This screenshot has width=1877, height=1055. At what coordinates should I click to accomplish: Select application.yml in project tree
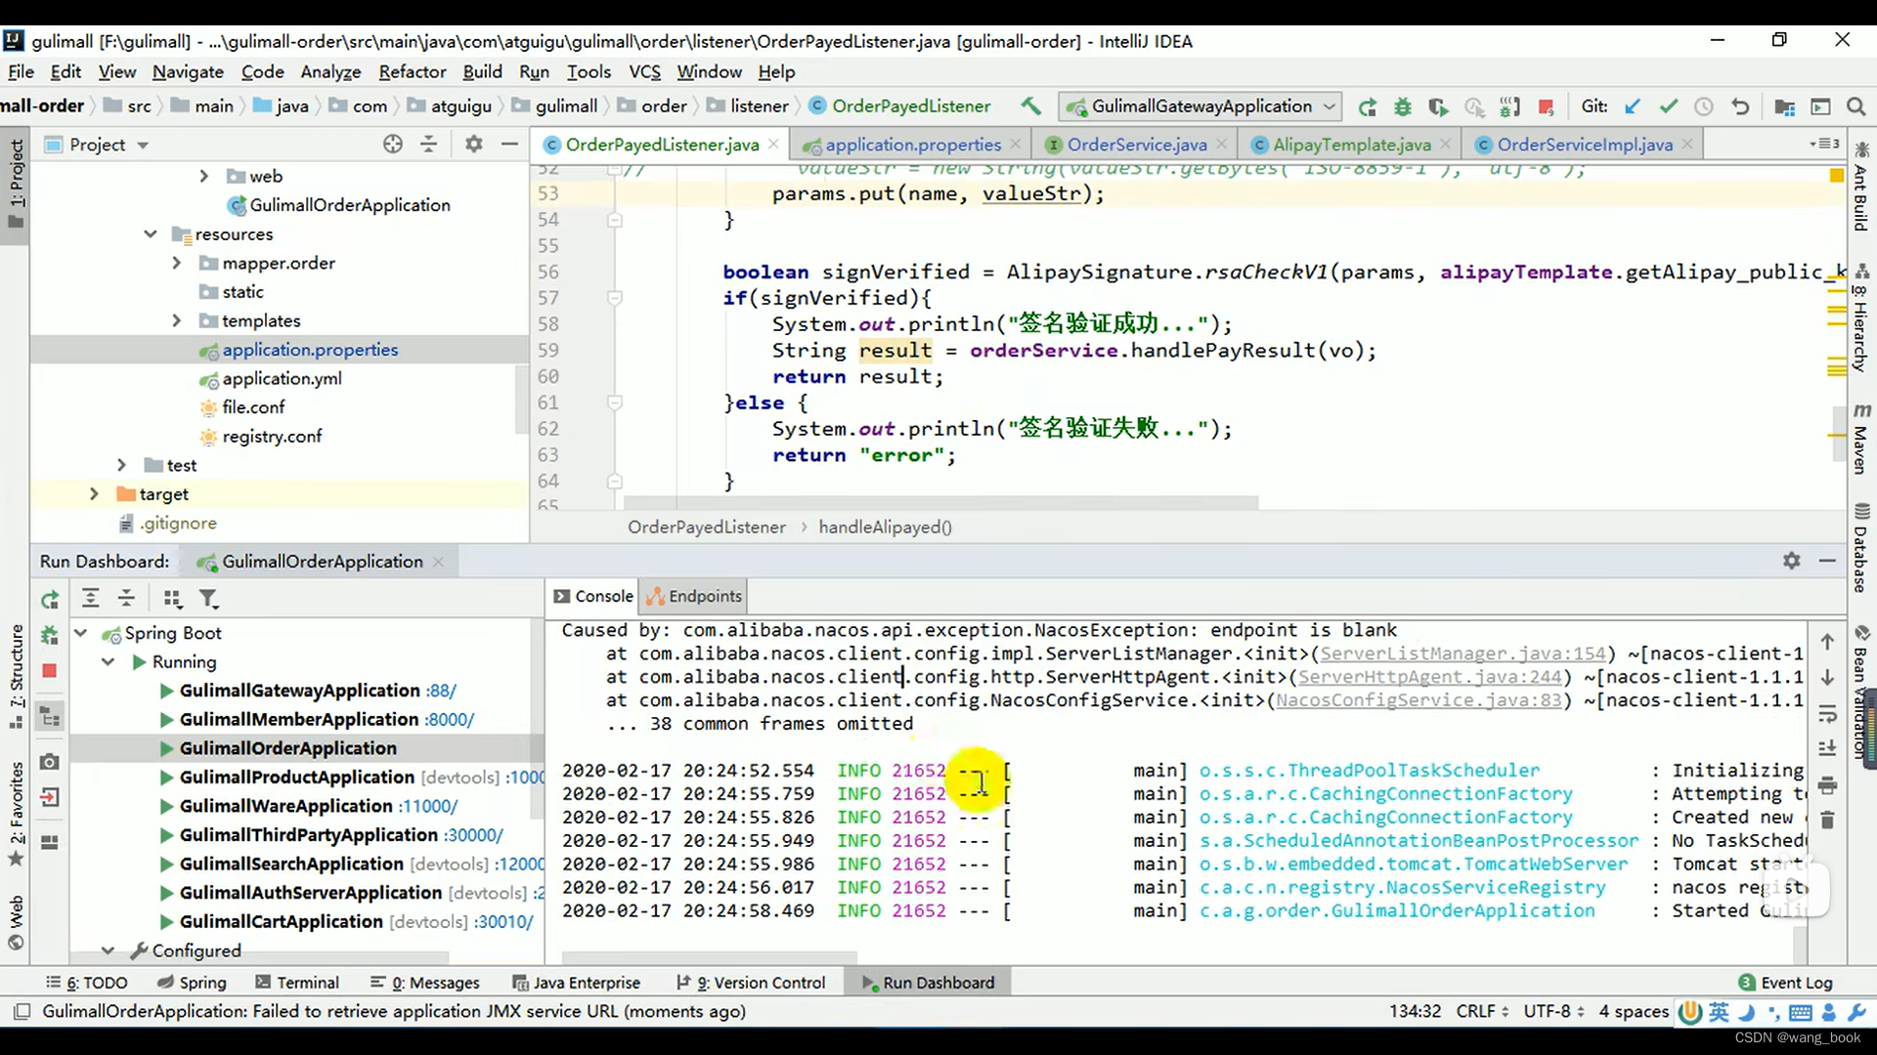(x=282, y=379)
